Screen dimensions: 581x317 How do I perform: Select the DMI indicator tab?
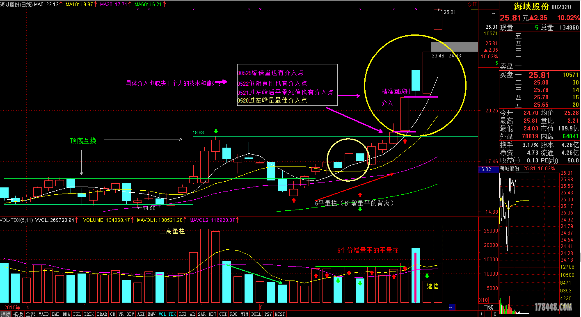(55, 314)
